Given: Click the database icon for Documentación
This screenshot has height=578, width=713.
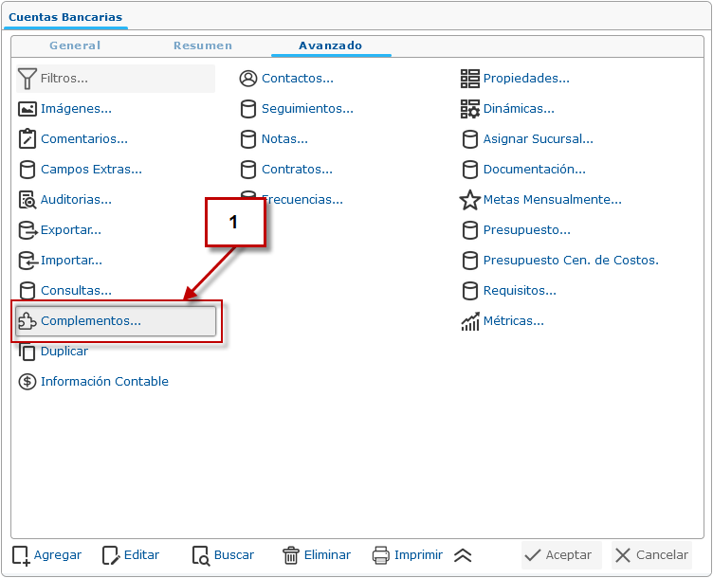Looking at the screenshot, I should [470, 170].
